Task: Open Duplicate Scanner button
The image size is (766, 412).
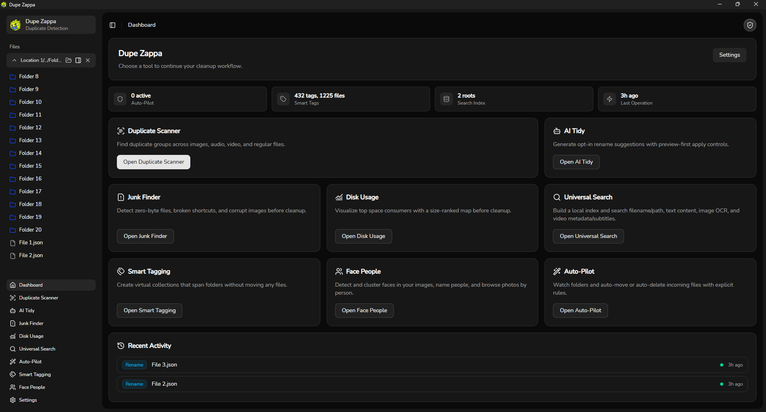Action: [154, 162]
